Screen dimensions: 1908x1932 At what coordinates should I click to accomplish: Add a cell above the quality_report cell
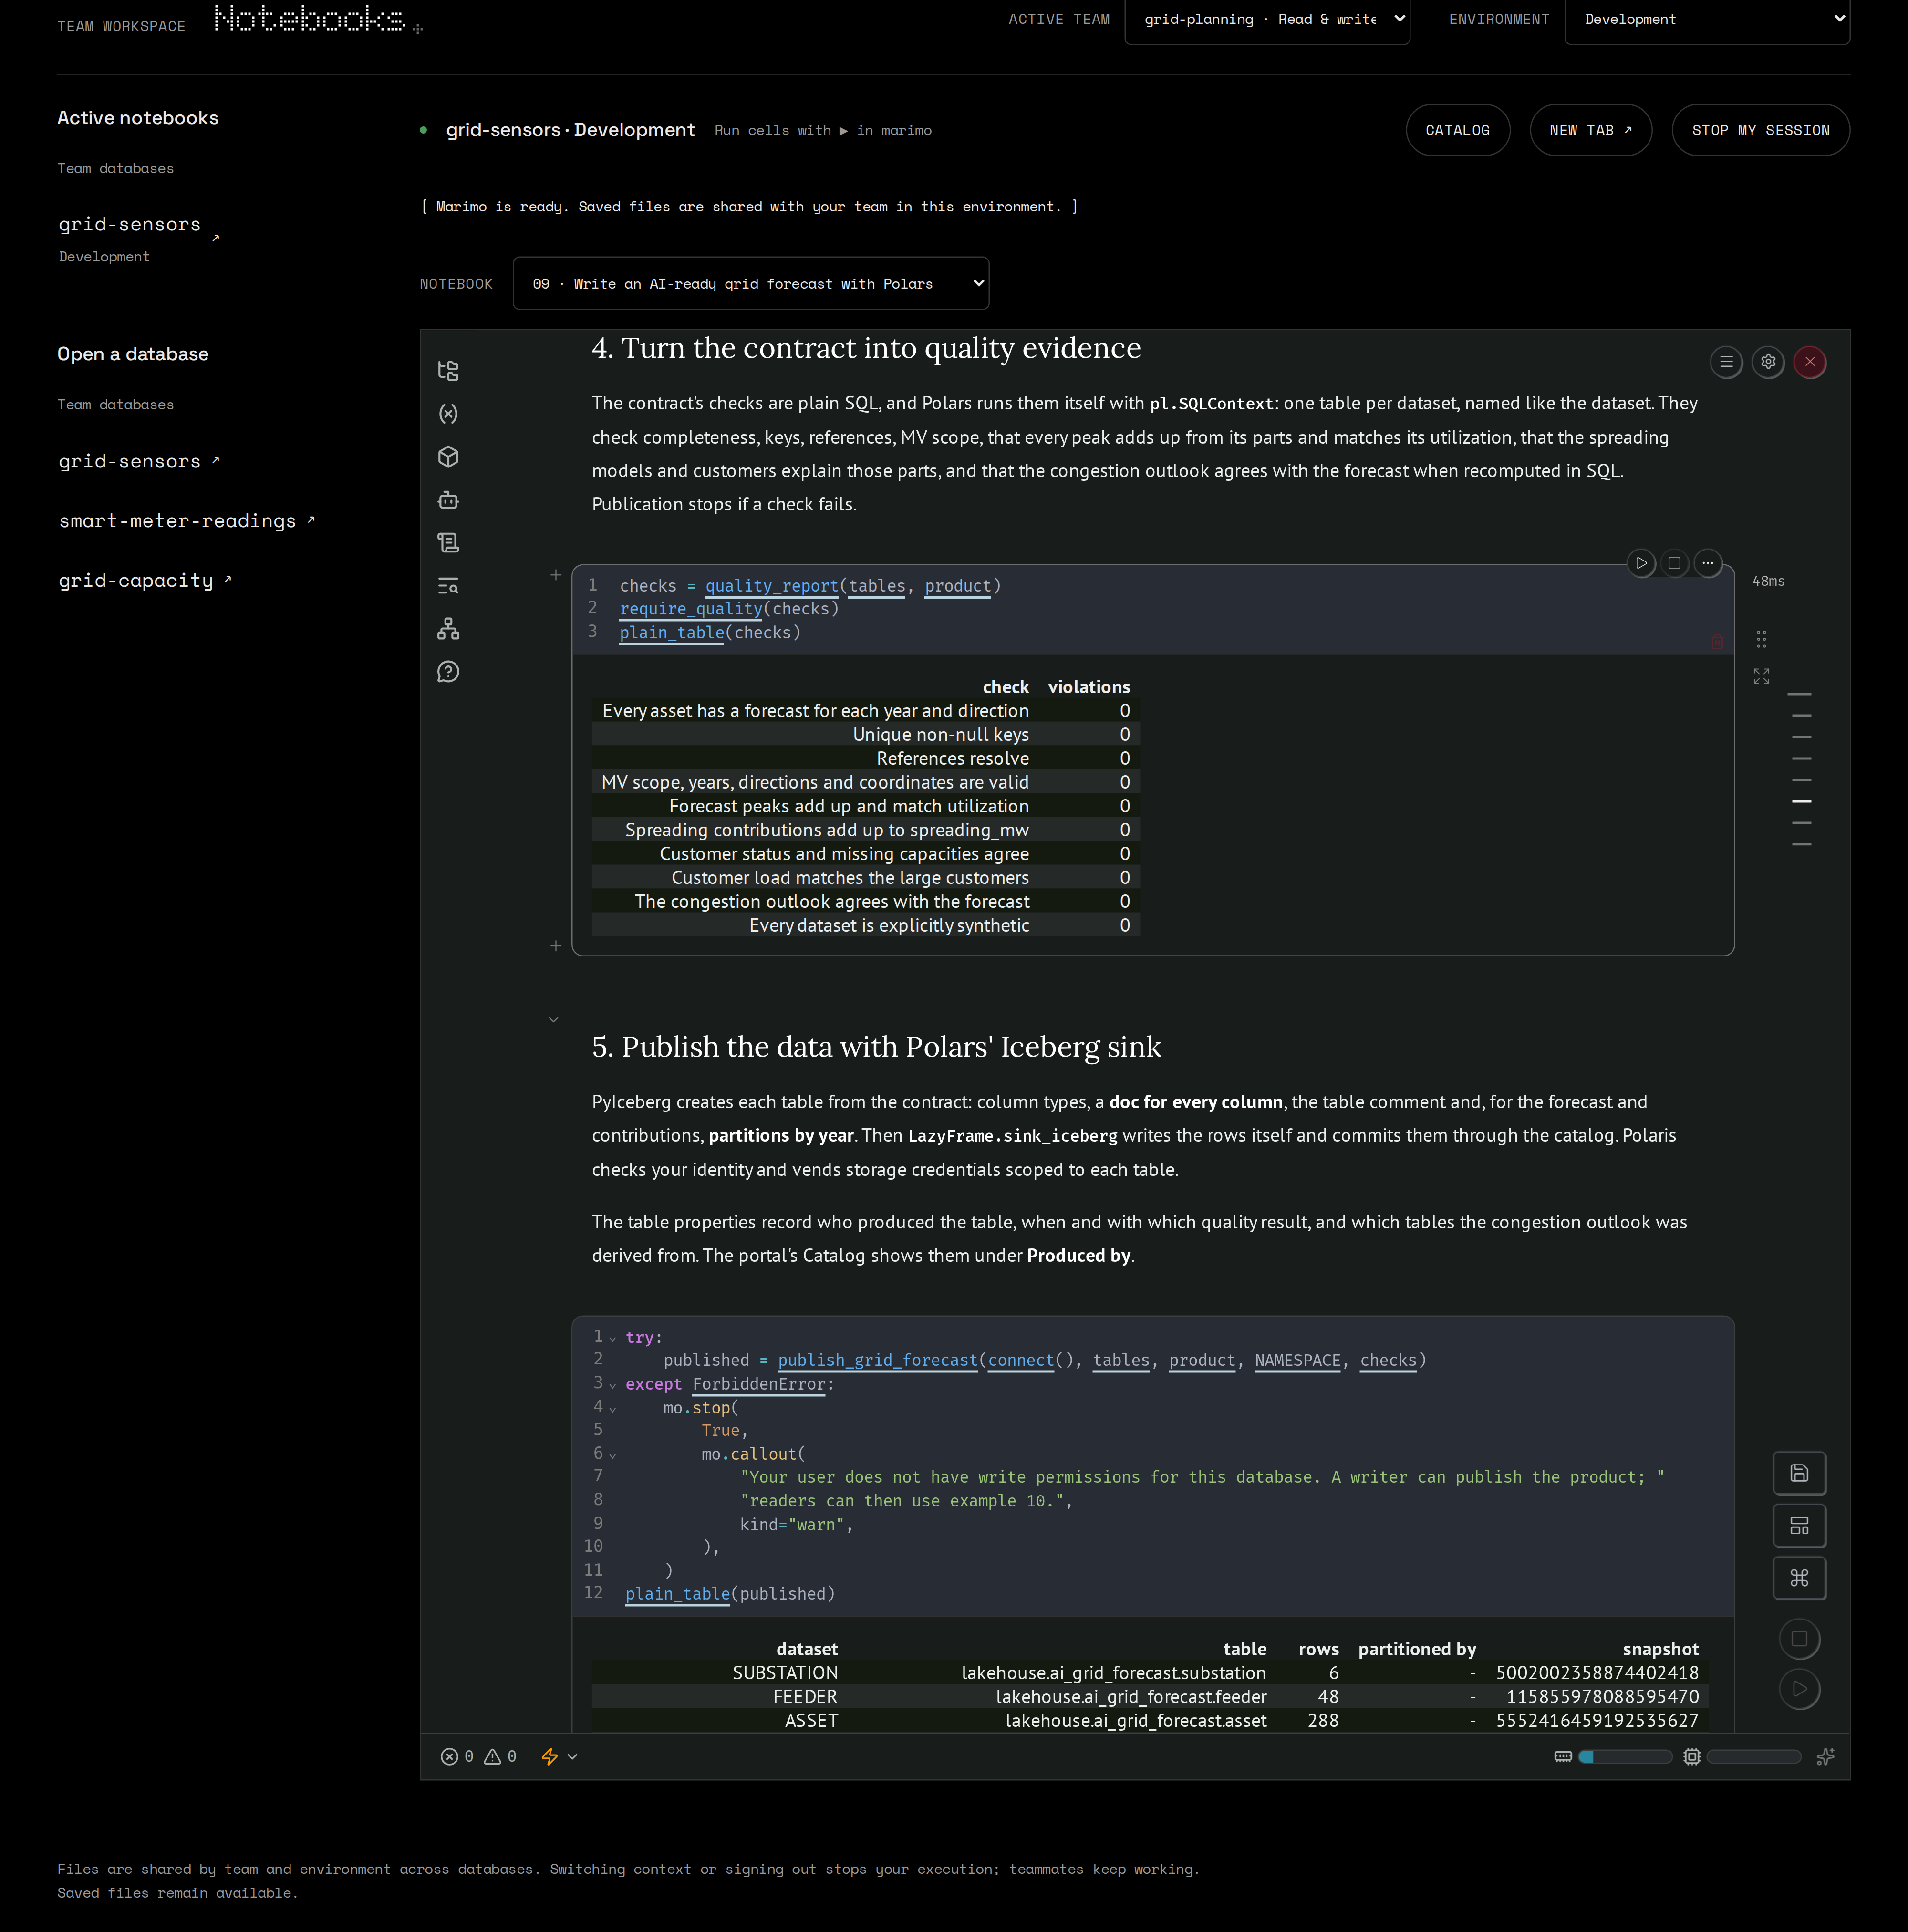tap(556, 575)
